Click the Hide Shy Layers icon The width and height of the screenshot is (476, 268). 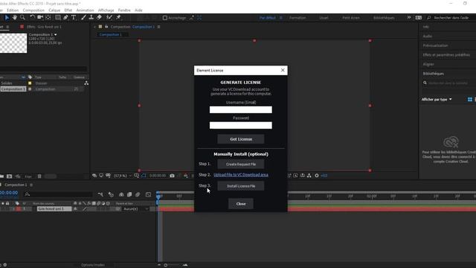pos(121,194)
